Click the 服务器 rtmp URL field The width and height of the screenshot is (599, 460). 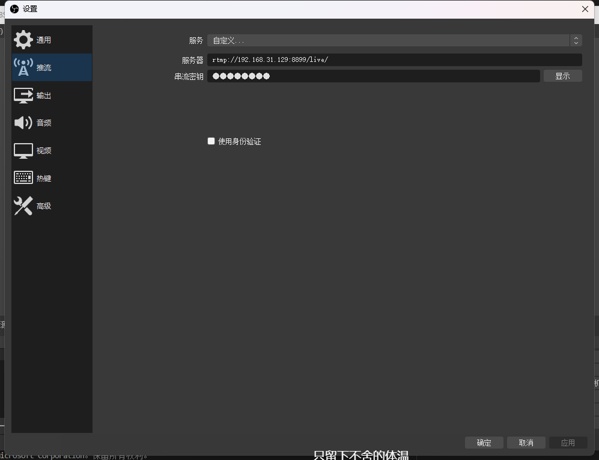tap(394, 60)
